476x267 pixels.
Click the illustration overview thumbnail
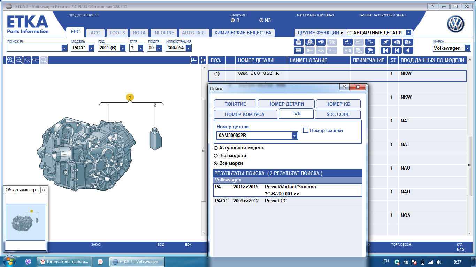click(x=25, y=222)
